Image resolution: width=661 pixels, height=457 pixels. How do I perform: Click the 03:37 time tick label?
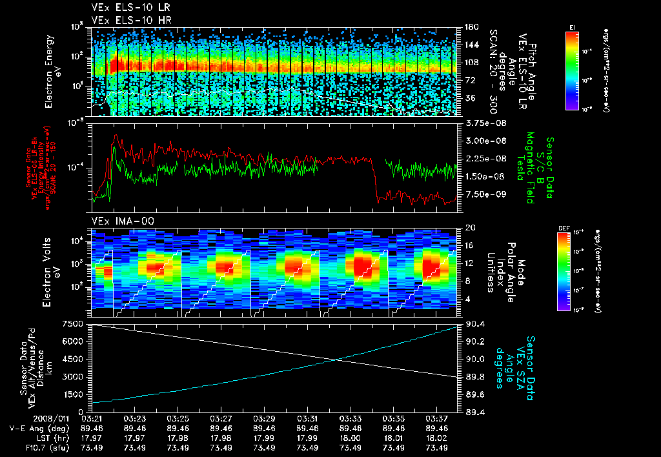pyautogui.click(x=437, y=420)
